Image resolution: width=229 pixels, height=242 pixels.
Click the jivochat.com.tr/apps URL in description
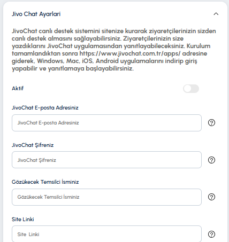click(130, 53)
